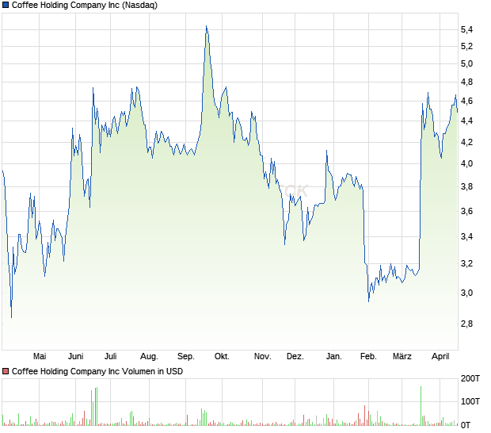Click the 5,0 price axis value
Image resolution: width=491 pixels, height=433 pixels.
pyautogui.click(x=466, y=64)
